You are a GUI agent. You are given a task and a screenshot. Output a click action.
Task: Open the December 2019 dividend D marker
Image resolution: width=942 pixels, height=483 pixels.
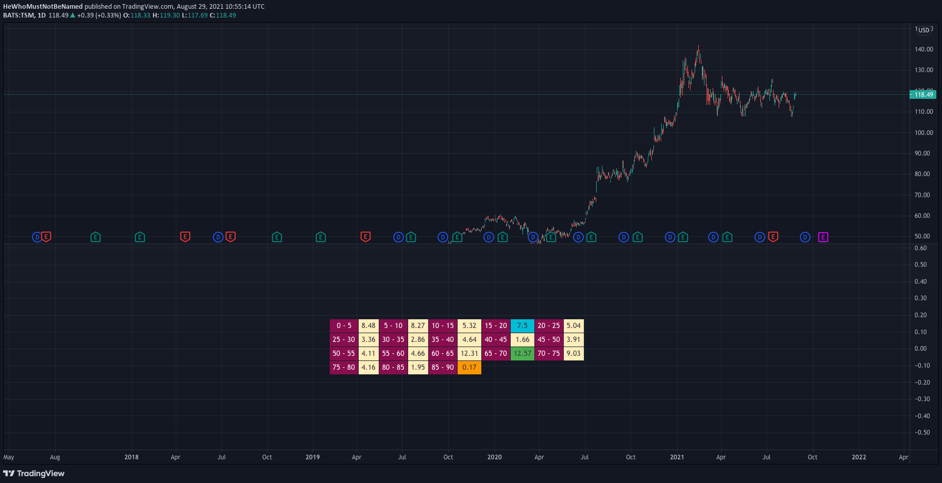[x=489, y=237]
